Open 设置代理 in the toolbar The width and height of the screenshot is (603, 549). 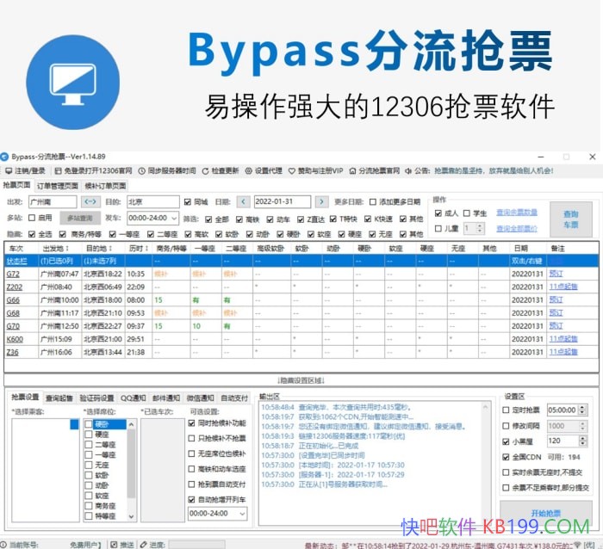click(269, 170)
